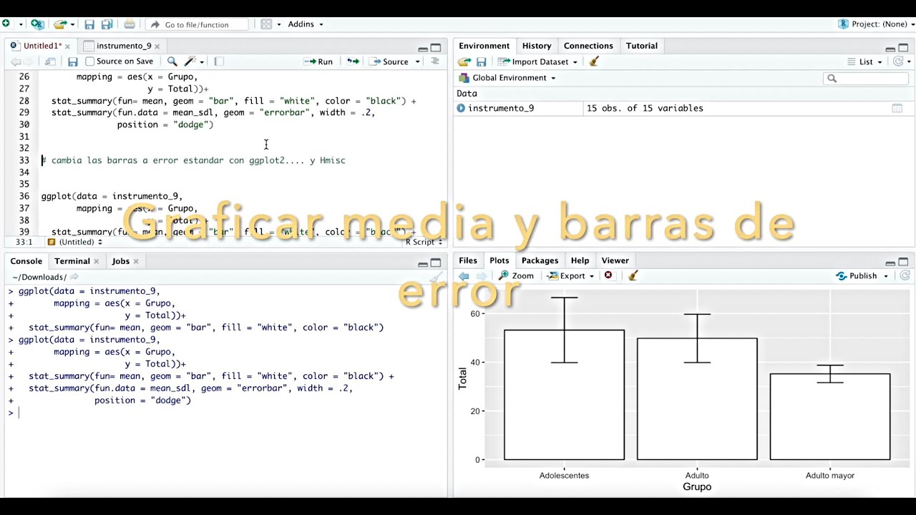Image resolution: width=916 pixels, height=515 pixels.
Task: Save the script with the editor toolbar disk icon
Action: click(72, 62)
